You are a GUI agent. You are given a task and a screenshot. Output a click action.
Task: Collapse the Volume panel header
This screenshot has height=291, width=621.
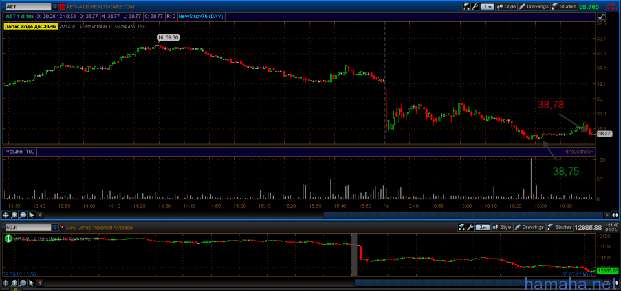pos(14,152)
